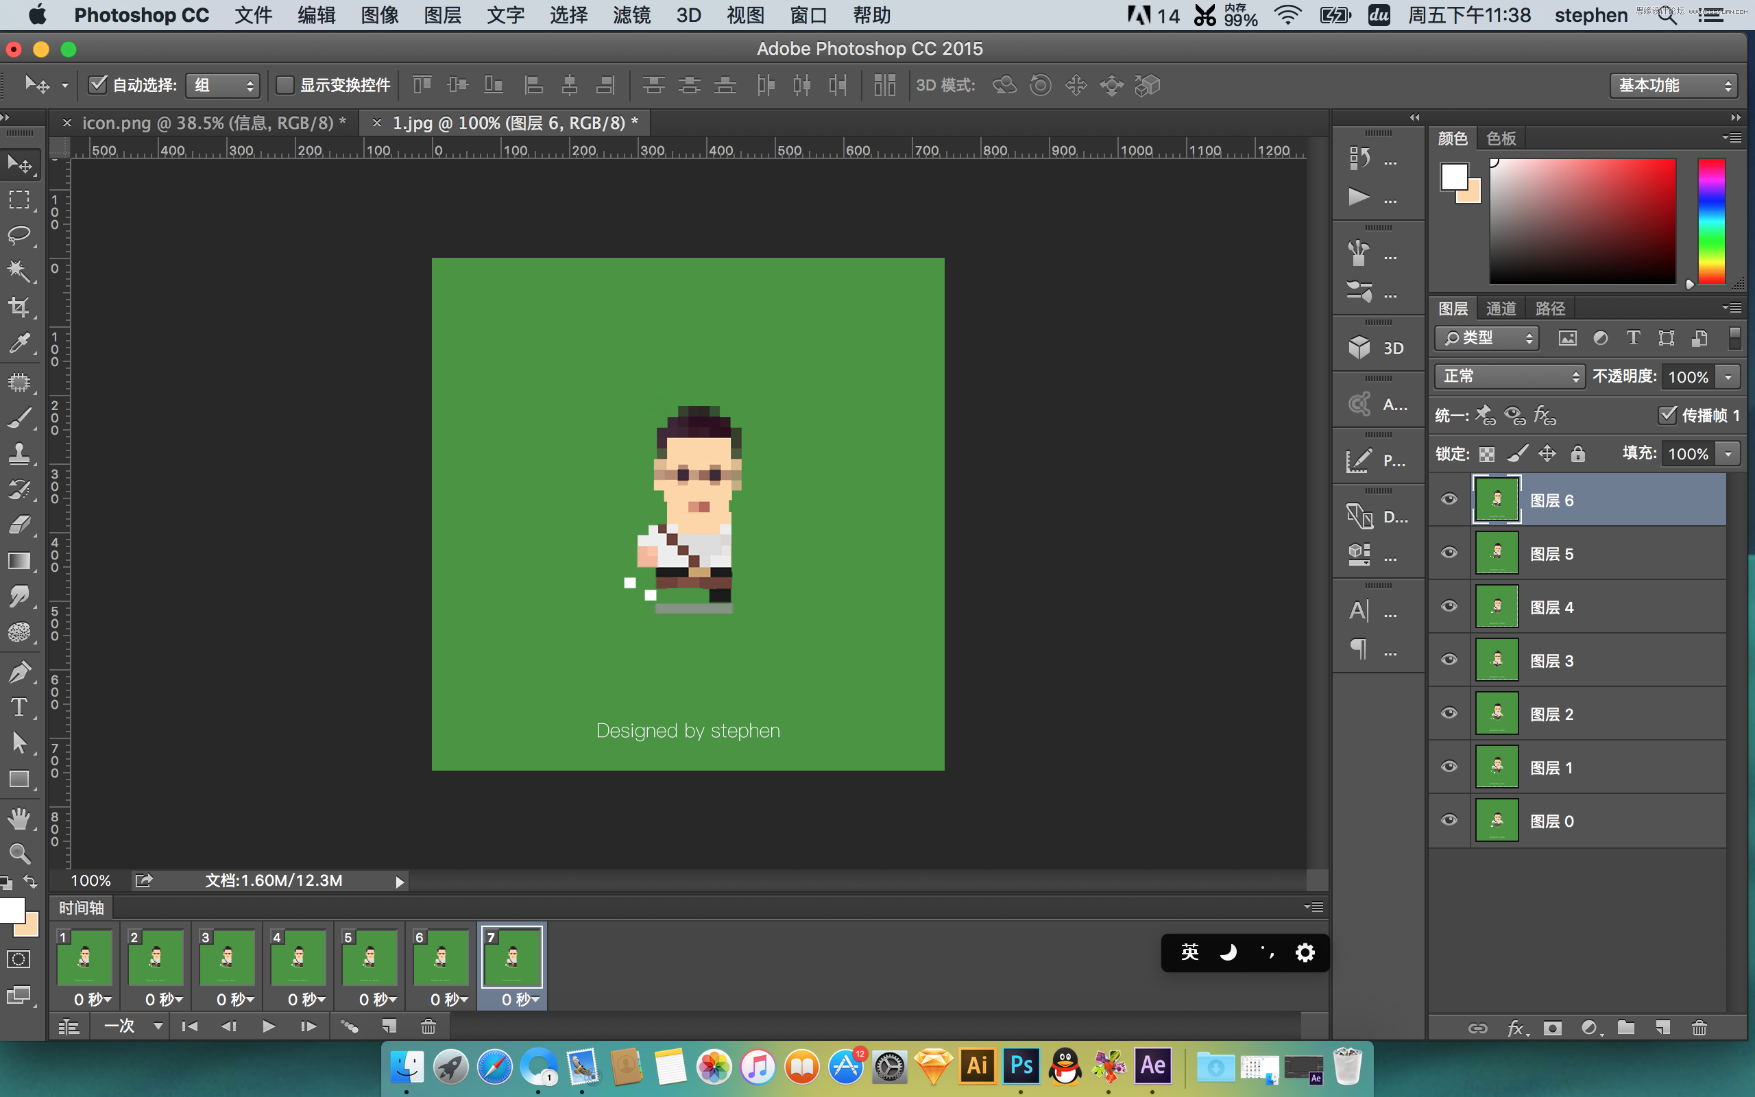The image size is (1755, 1097).
Task: Click the Lasso tool icon
Action: tap(18, 232)
